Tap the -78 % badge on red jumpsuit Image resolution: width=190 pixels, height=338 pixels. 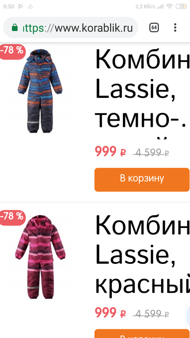[12, 217]
